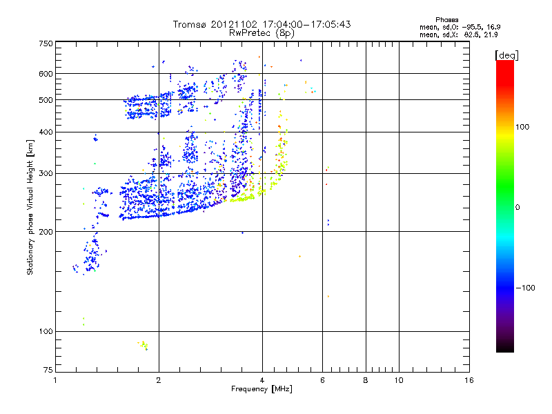552x414 pixels.
Task: Click the 'Frequency [MHz]' axis title
Action: tap(262, 389)
